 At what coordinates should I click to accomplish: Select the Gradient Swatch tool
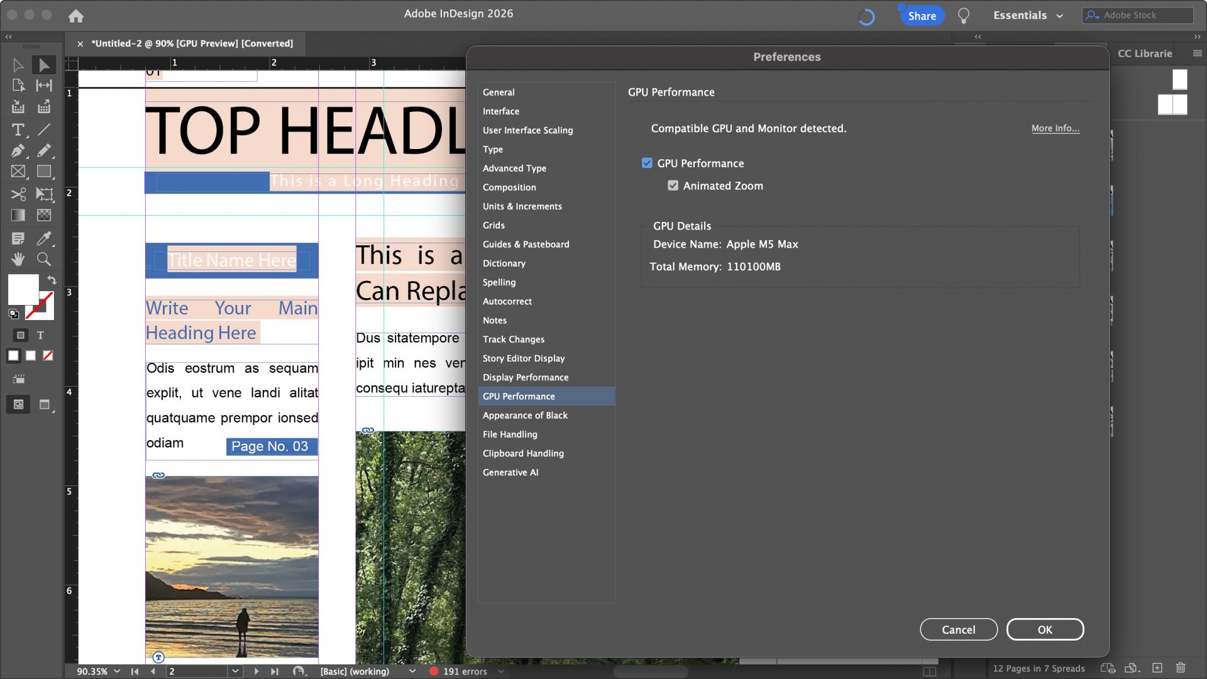[18, 215]
